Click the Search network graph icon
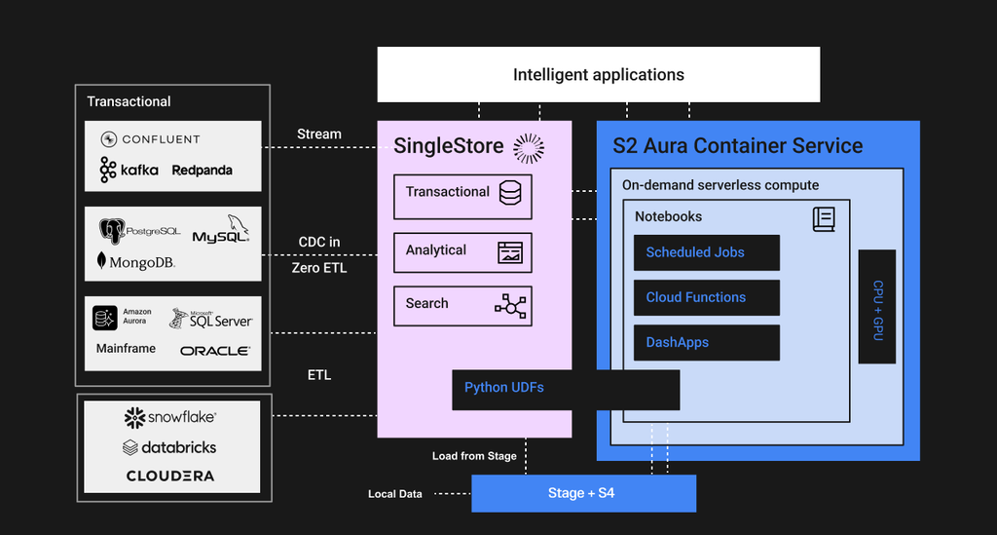Screen dimensions: 997x535 pos(510,306)
